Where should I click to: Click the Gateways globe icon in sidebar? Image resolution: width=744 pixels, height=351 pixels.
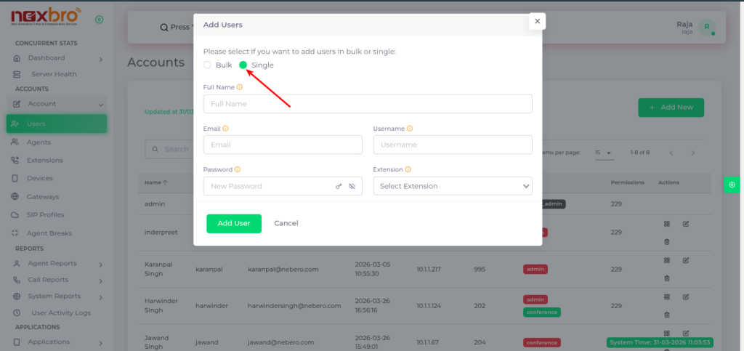tap(16, 197)
